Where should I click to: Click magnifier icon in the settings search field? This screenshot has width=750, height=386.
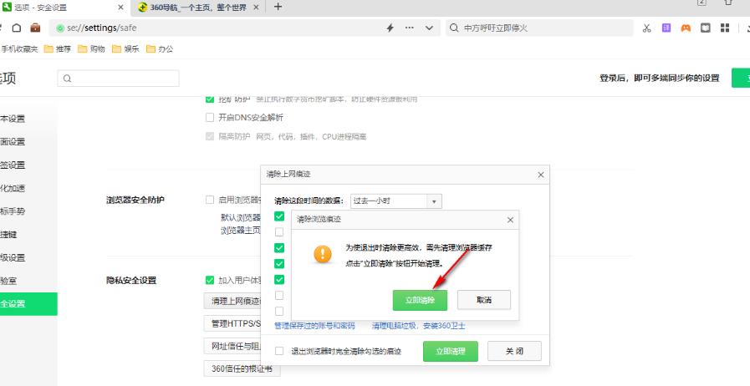tap(67, 79)
